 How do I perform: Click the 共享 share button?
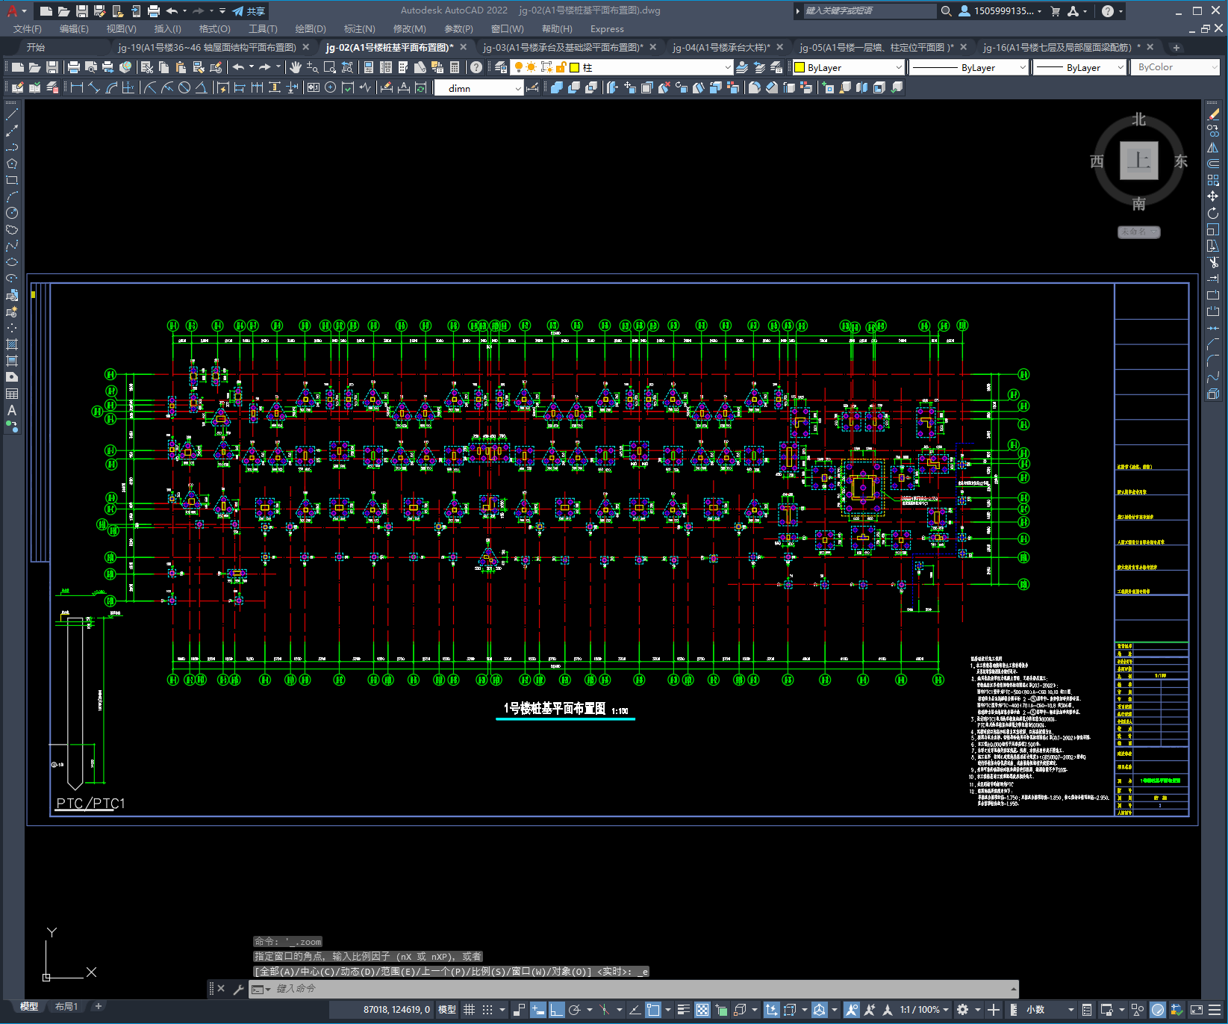(249, 11)
